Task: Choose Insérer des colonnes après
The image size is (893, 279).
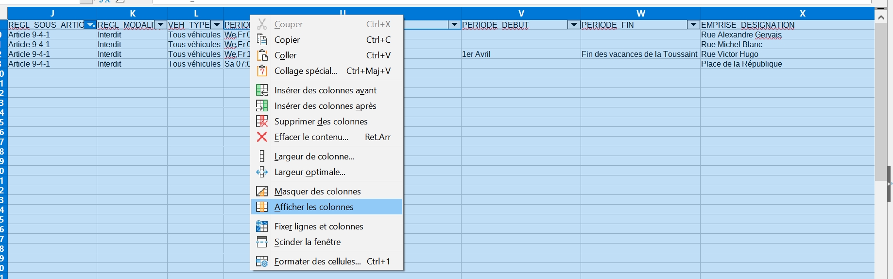Action: [x=325, y=106]
